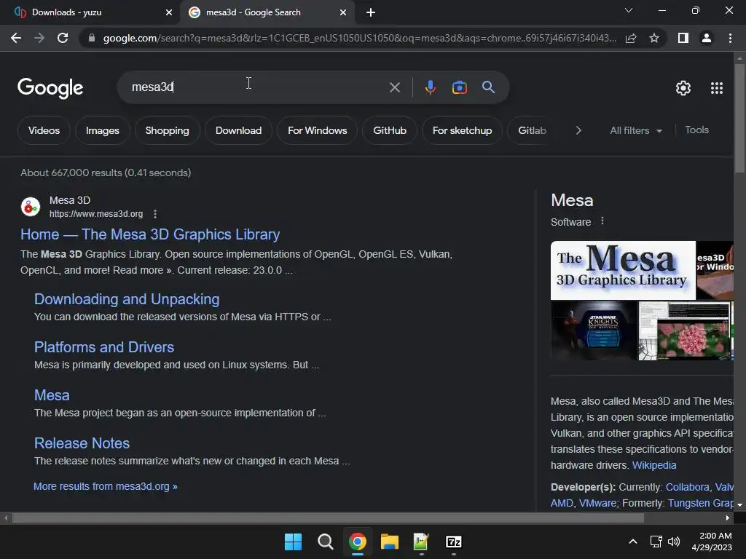Apply the Gitlab filter chip
Image resolution: width=746 pixels, height=559 pixels.
[532, 130]
